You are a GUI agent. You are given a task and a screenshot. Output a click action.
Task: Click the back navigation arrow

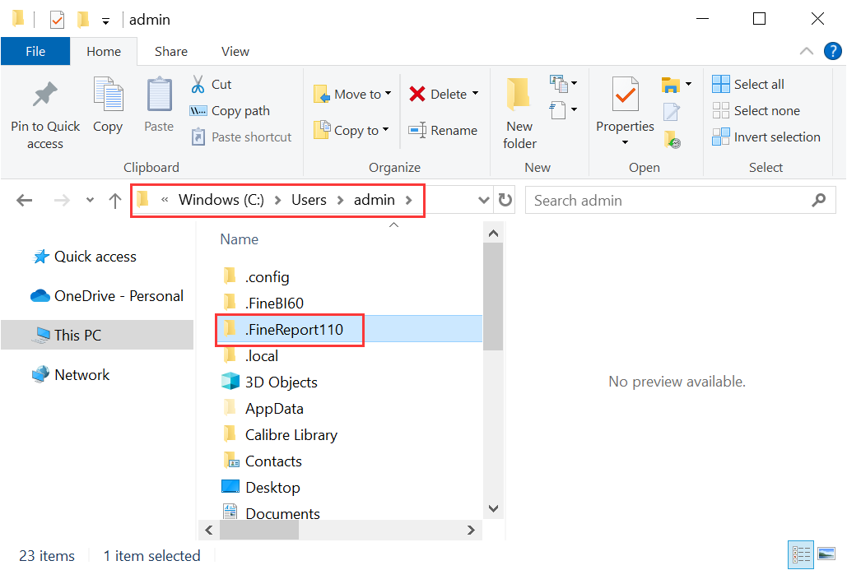click(x=24, y=200)
